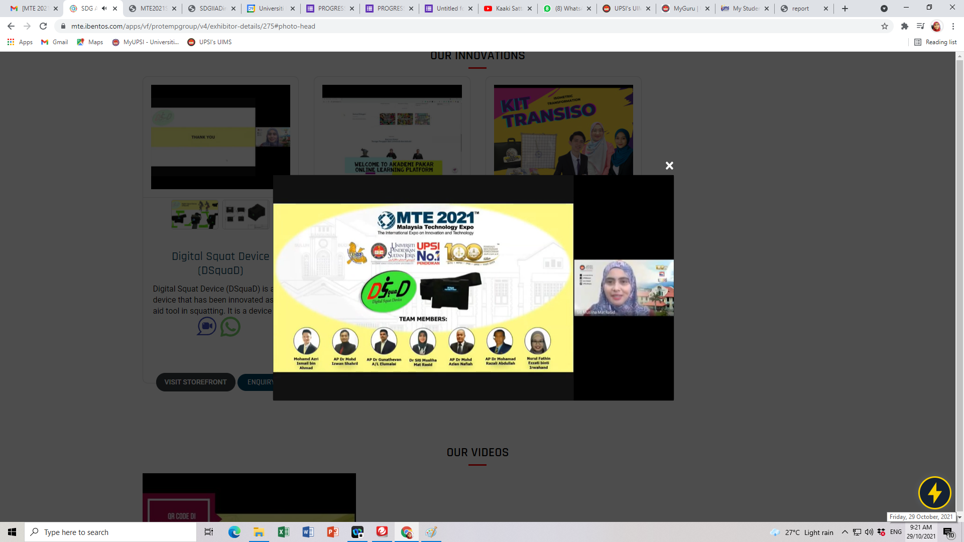This screenshot has width=964, height=542.
Task: Expand the tab search dropdown arrow
Action: (x=884, y=9)
